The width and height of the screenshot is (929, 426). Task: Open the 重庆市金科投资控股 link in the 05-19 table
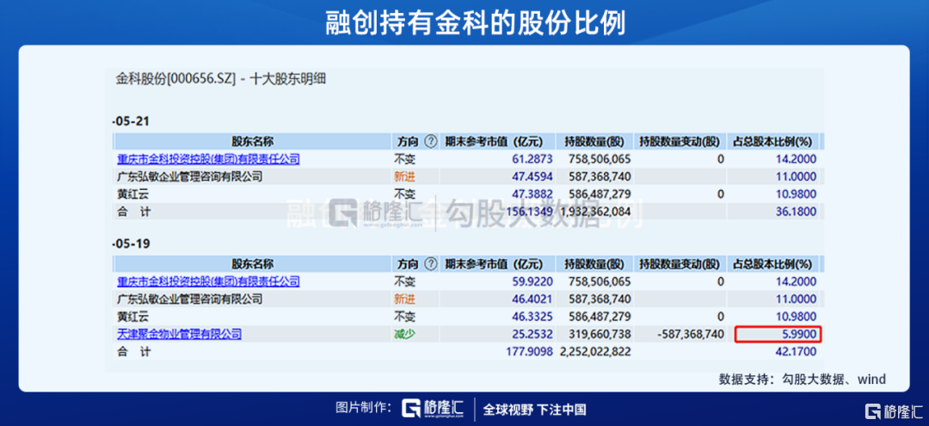point(208,282)
